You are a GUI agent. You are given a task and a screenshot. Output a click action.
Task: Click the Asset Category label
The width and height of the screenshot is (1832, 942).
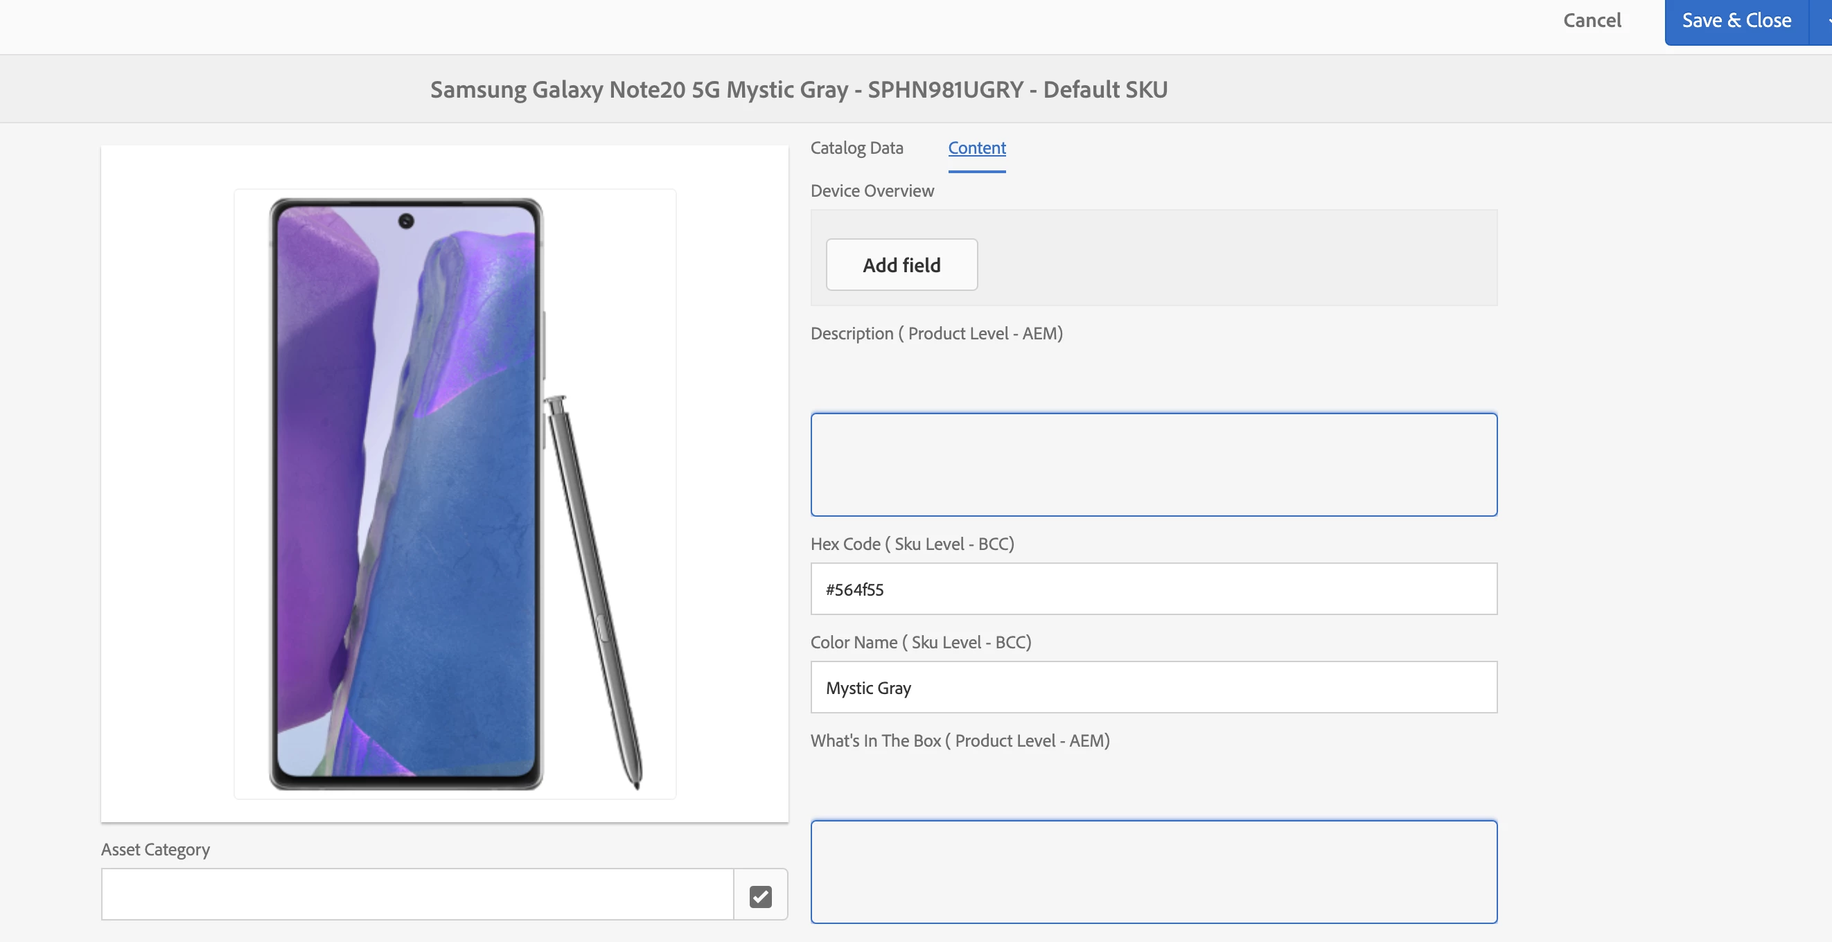click(155, 850)
